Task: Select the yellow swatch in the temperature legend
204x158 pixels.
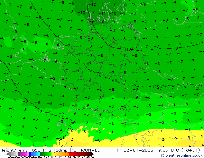Action: (x=52, y=154)
